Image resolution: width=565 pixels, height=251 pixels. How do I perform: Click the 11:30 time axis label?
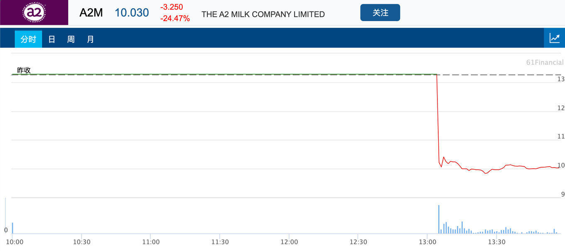(x=220, y=242)
